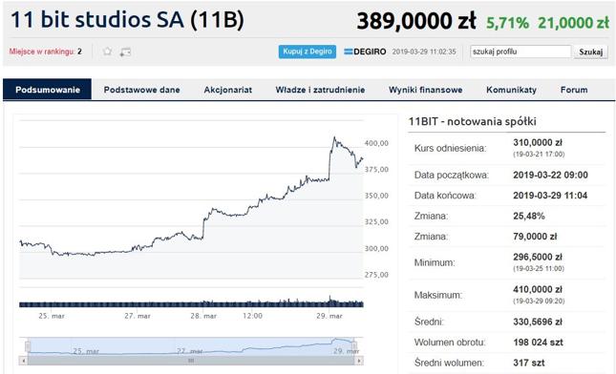Click the Szukaj search button
The image size is (616, 374).
point(590,52)
